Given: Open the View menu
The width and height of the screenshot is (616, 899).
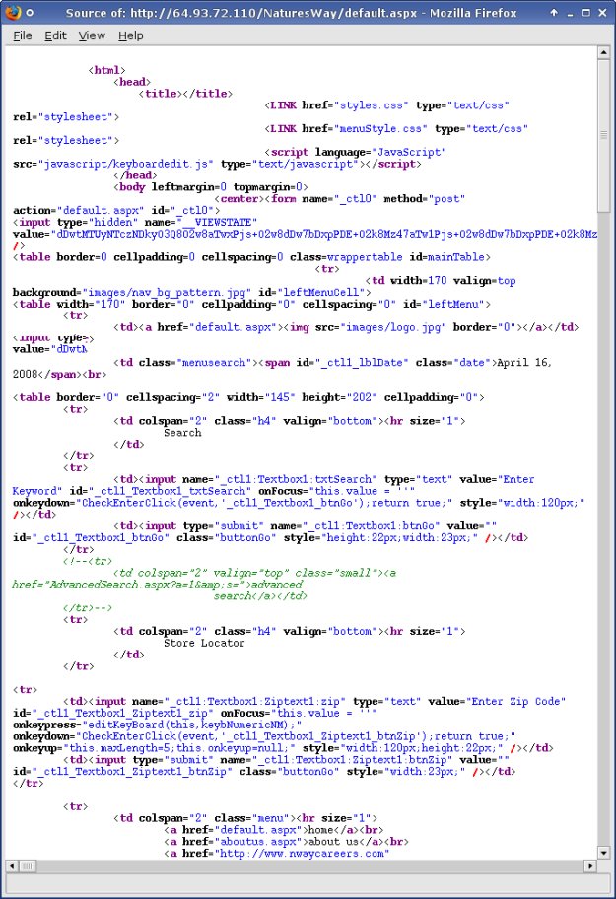Looking at the screenshot, I should click(92, 35).
